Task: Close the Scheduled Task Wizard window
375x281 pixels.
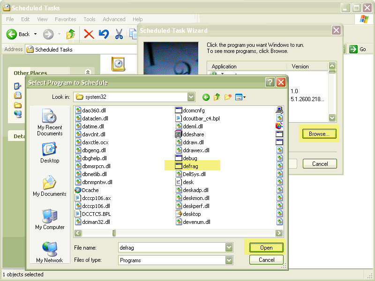Action: point(336,30)
